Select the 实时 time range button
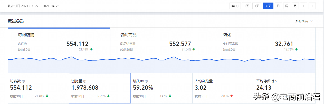 235,6
